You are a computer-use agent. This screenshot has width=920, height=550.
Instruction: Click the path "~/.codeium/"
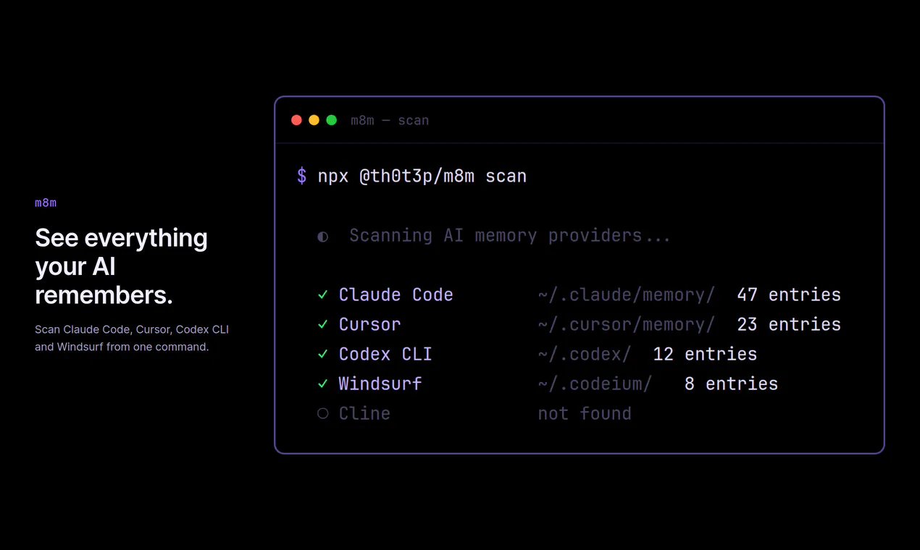pyautogui.click(x=595, y=384)
